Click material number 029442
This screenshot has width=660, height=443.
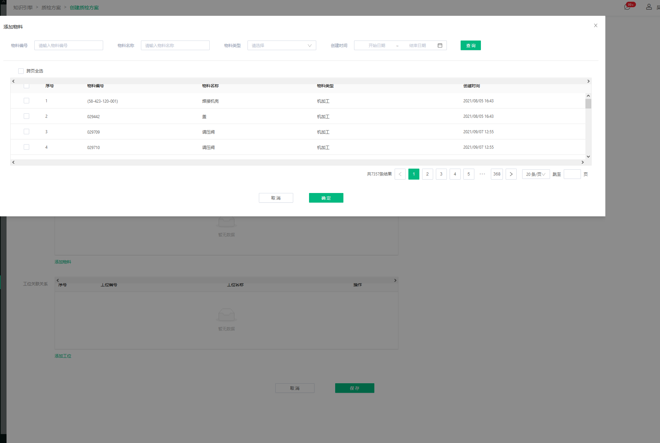click(93, 117)
